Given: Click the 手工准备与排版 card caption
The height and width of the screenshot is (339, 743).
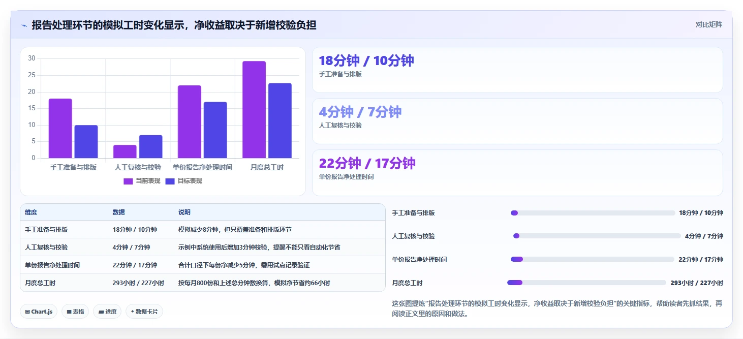Looking at the screenshot, I should [x=340, y=74].
